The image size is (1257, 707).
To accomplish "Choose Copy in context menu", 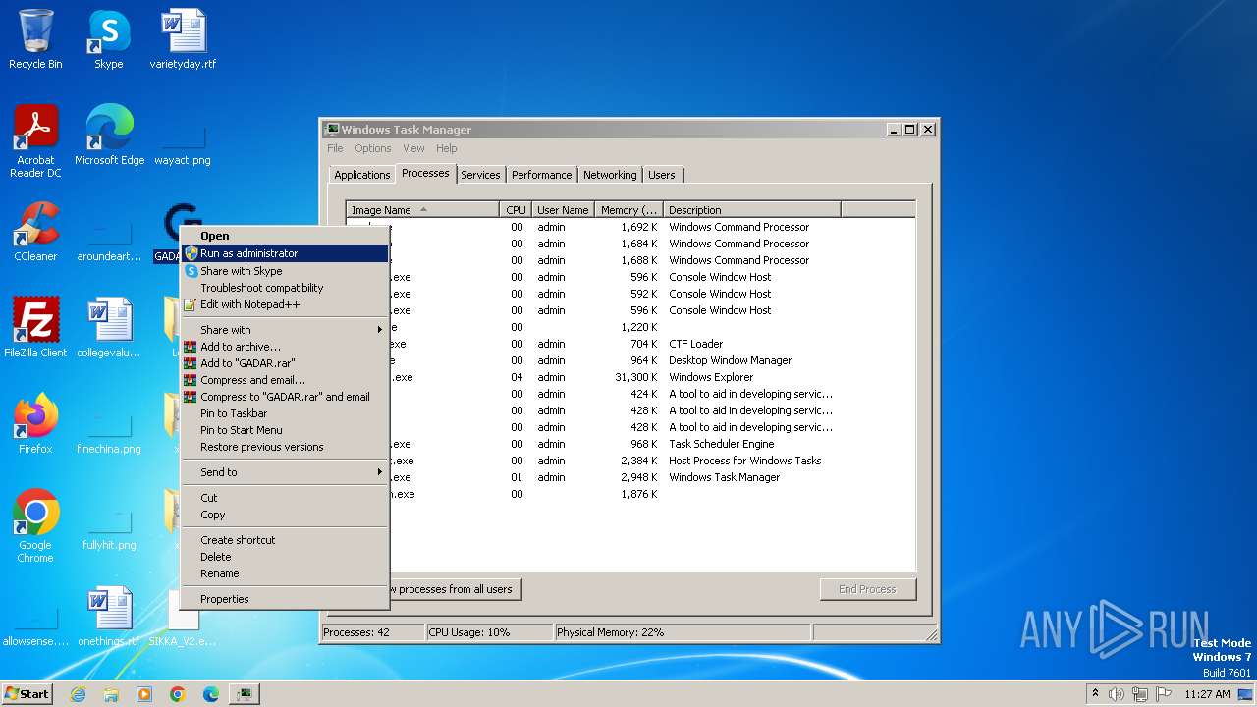I will click(285, 515).
